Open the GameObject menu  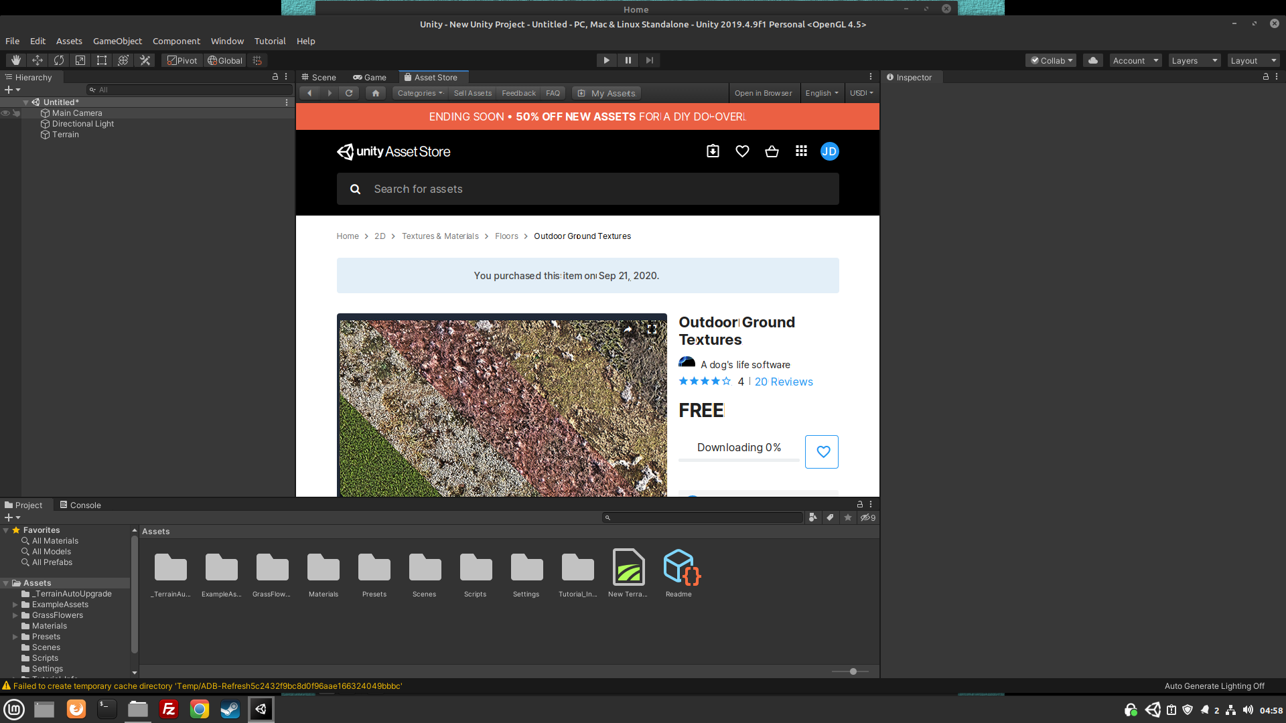click(117, 41)
